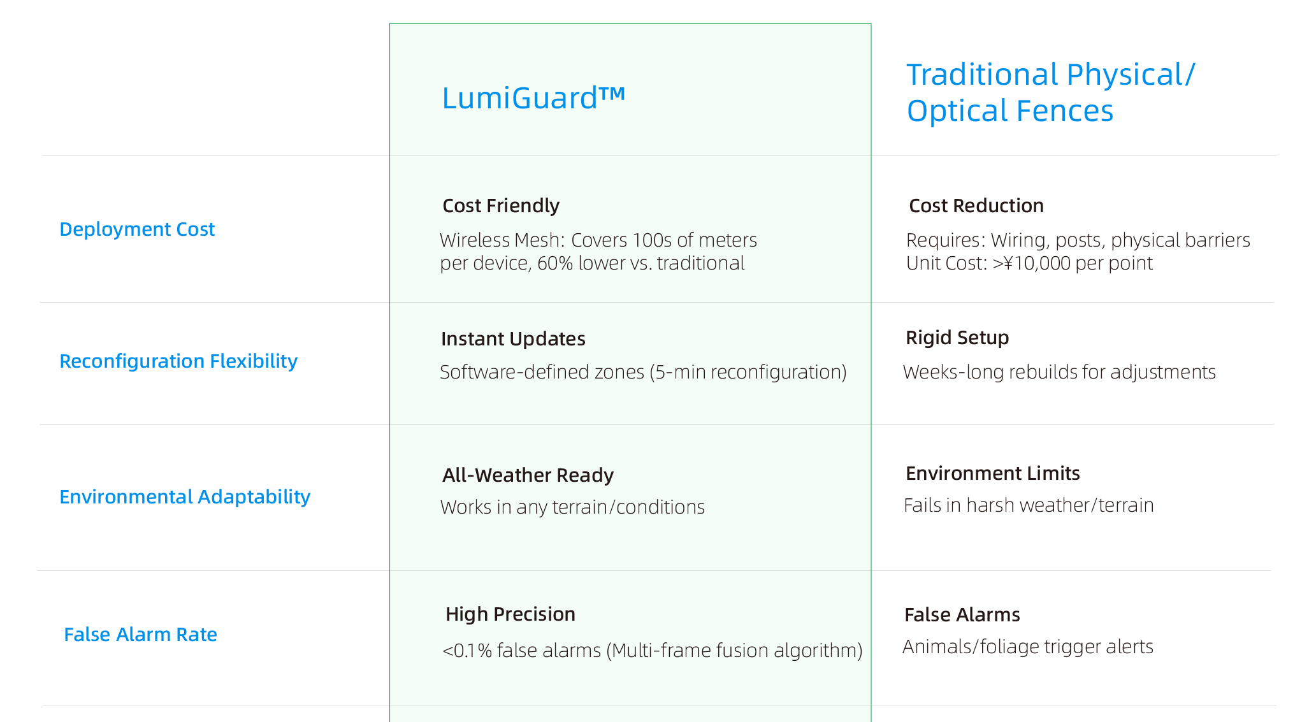Select the Wireless Mesh description text

(598, 251)
